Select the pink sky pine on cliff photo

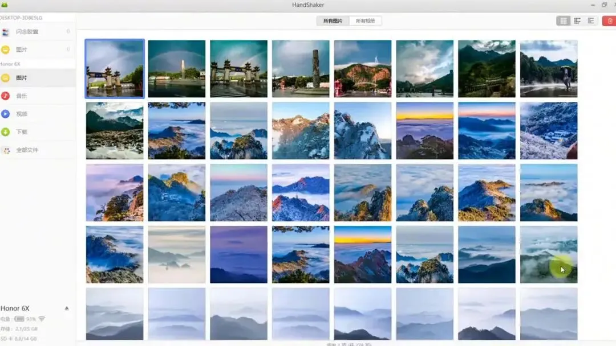(115, 192)
